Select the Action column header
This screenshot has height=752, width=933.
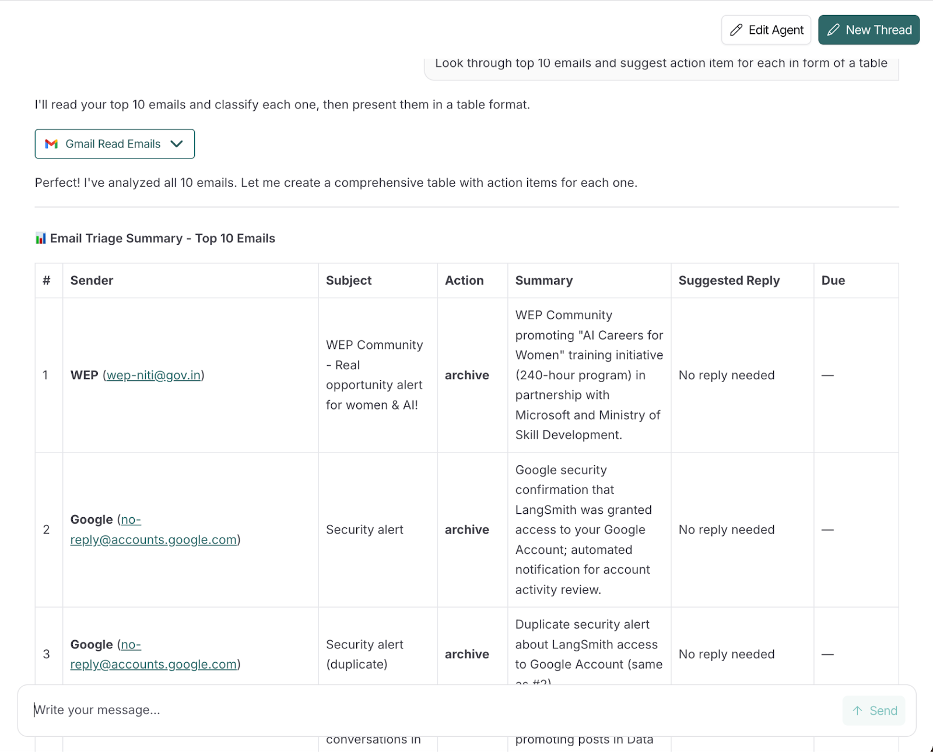[x=464, y=280]
